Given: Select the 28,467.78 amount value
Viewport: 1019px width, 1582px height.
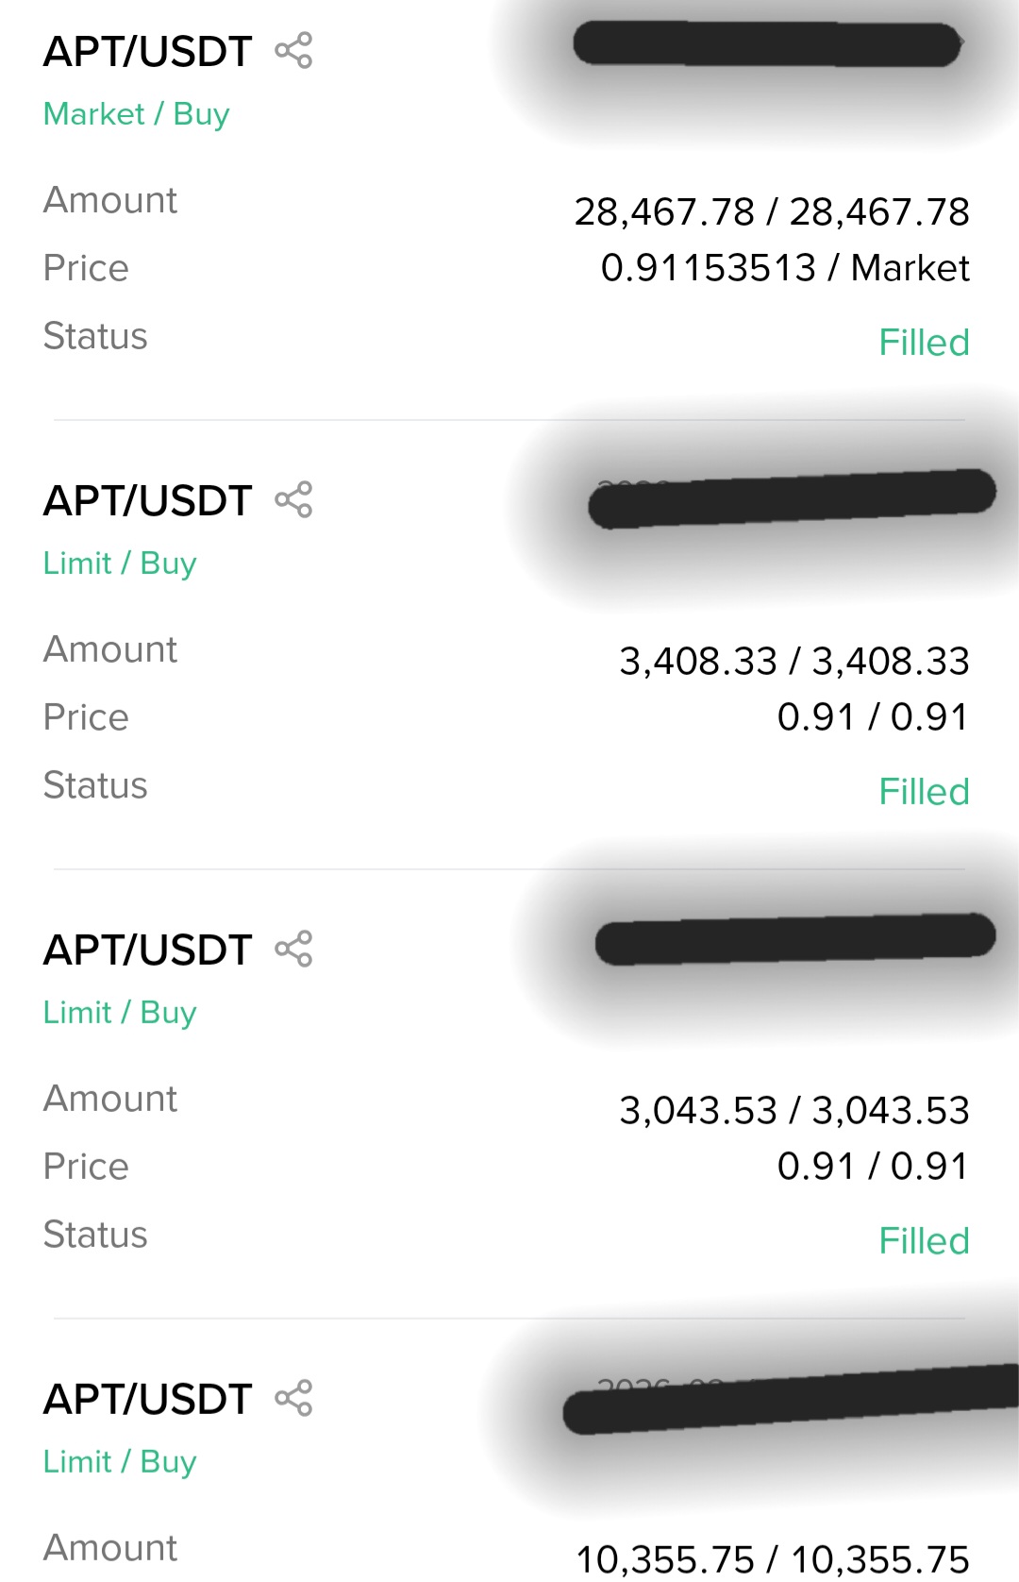Looking at the screenshot, I should point(771,212).
